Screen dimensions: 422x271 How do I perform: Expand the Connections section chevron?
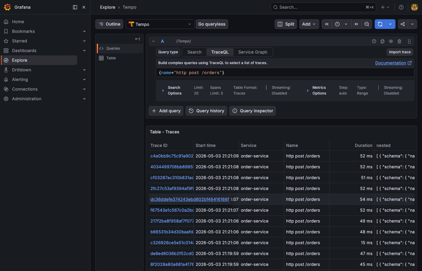(x=84, y=89)
